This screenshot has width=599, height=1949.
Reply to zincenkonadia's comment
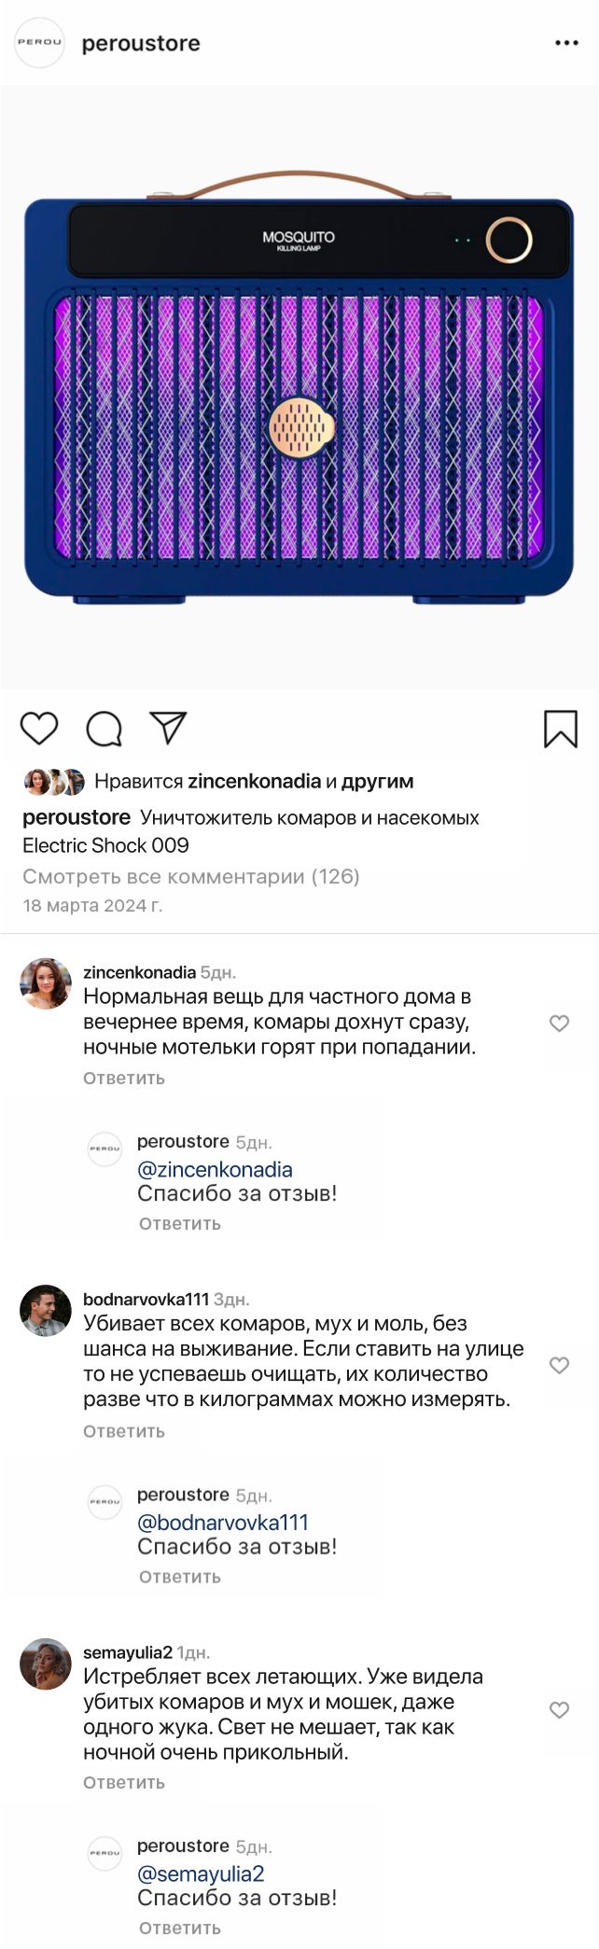point(124,1078)
